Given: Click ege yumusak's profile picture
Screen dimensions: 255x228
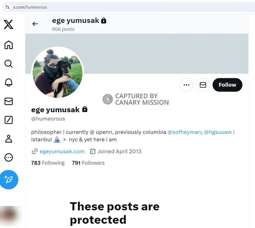Looking at the screenshot, I should pyautogui.click(x=57, y=72).
